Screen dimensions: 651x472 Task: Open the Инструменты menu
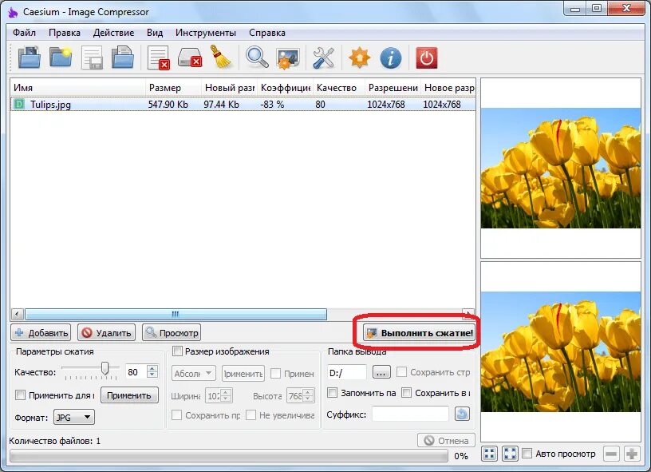[x=206, y=33]
